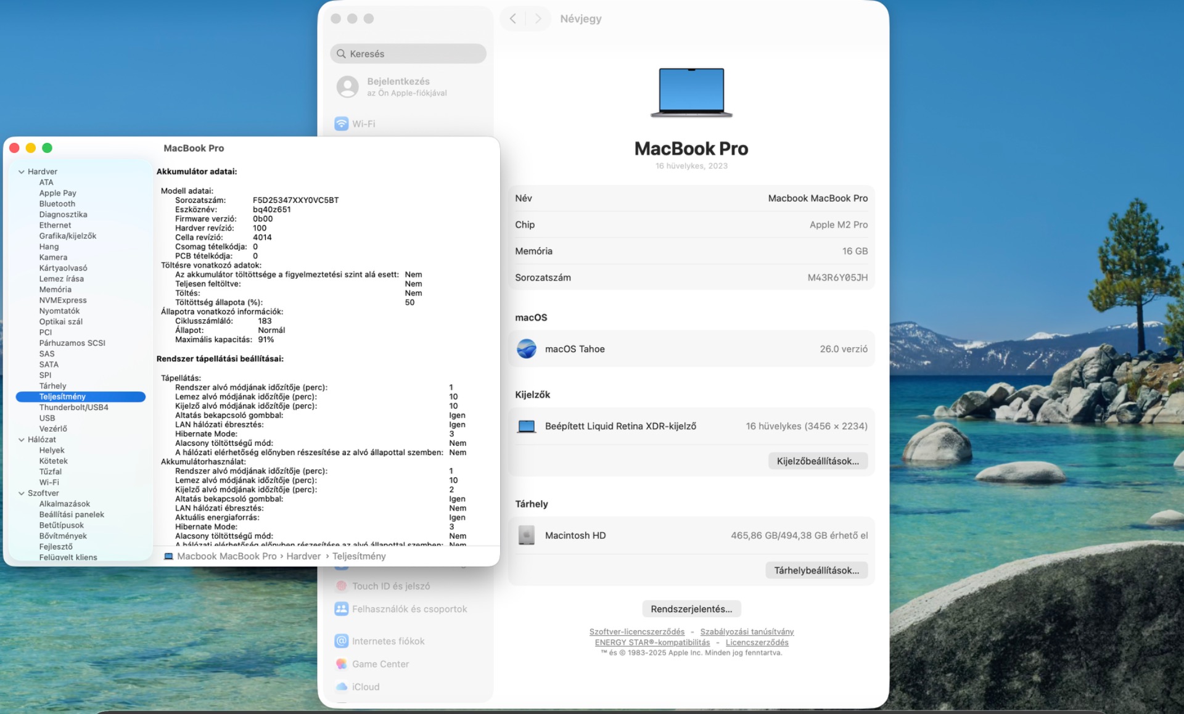Select Kötetek under Hálózat
The height and width of the screenshot is (714, 1184).
[x=54, y=461]
